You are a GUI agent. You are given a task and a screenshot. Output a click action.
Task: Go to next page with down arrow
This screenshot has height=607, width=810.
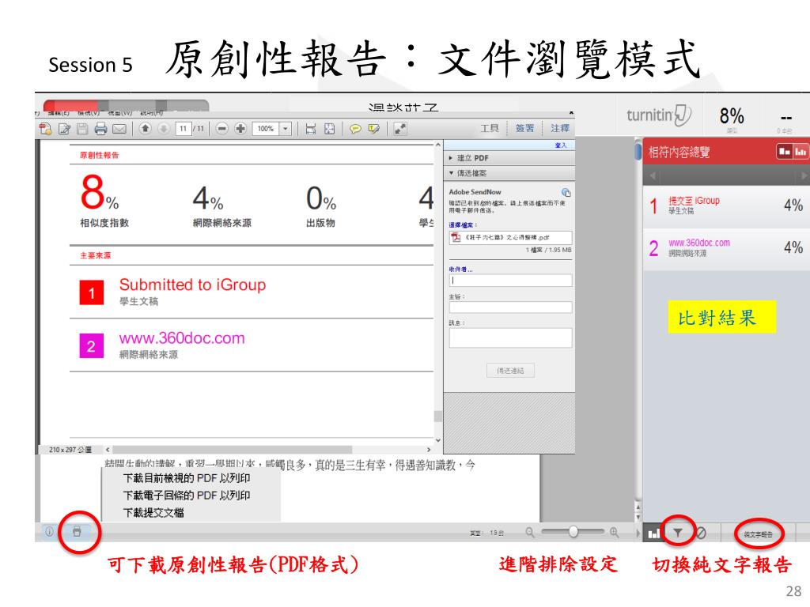pos(163,128)
